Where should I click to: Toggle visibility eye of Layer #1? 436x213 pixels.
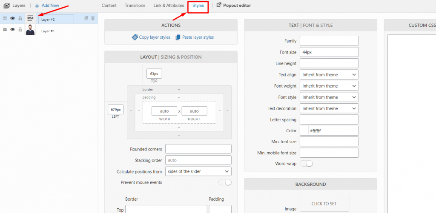pos(12,29)
